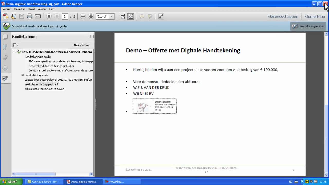Click the link Klik om deze versie weer te geven
Image resolution: width=329 pixels, height=185 pixels.
tap(44, 89)
